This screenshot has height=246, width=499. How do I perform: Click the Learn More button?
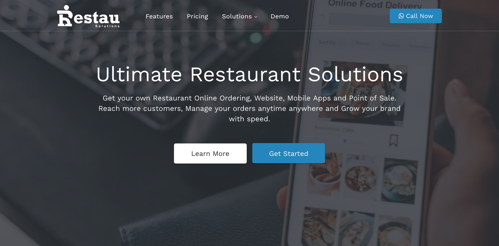(x=210, y=153)
